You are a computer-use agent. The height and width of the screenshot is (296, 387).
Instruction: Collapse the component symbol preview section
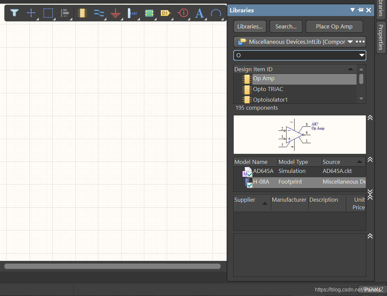pos(370,118)
